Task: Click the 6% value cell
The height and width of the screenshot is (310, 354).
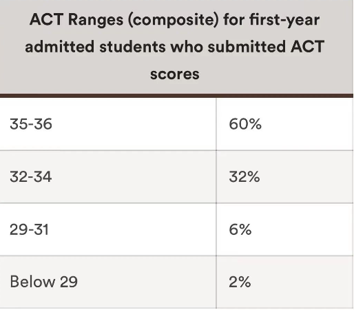Action: [x=284, y=229]
